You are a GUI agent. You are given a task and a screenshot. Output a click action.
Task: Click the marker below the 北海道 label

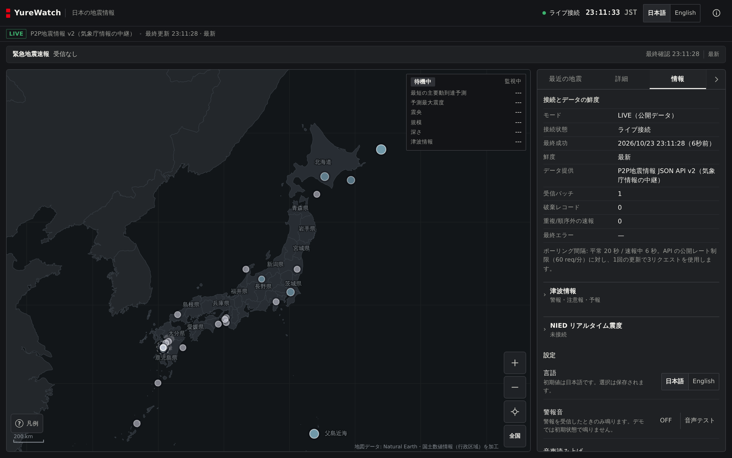tap(325, 177)
